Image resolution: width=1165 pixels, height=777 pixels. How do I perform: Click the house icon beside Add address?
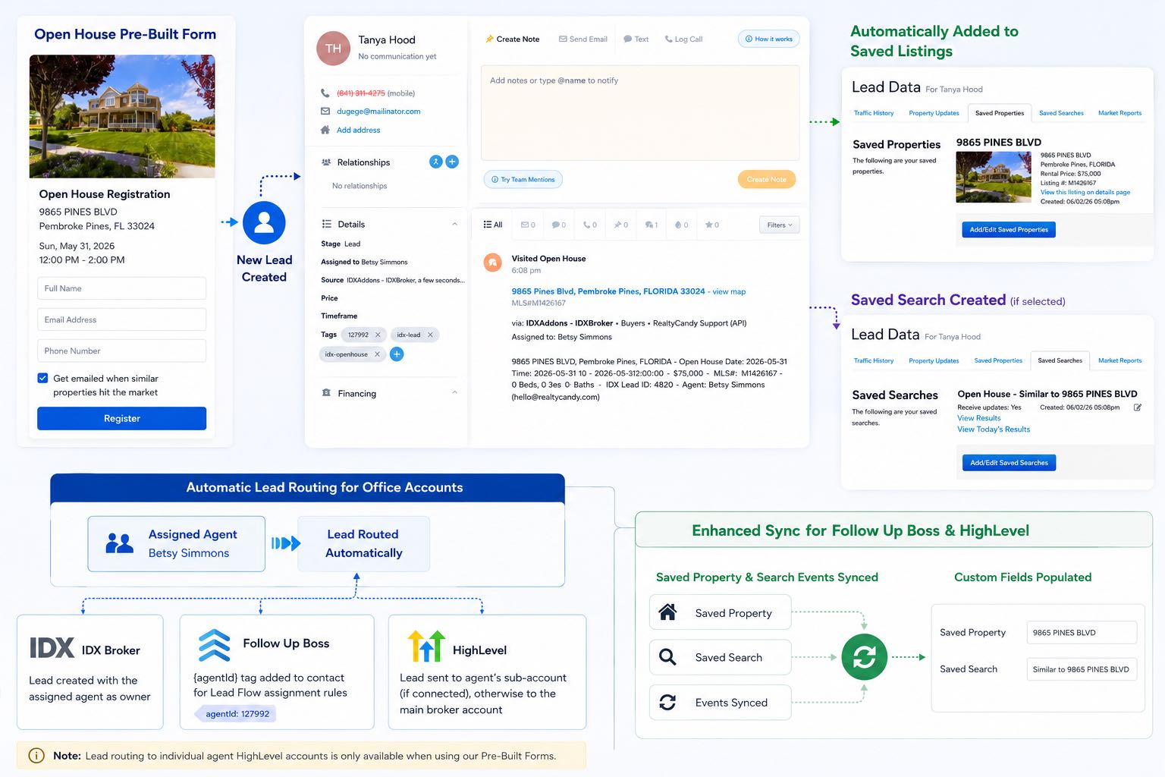click(325, 131)
